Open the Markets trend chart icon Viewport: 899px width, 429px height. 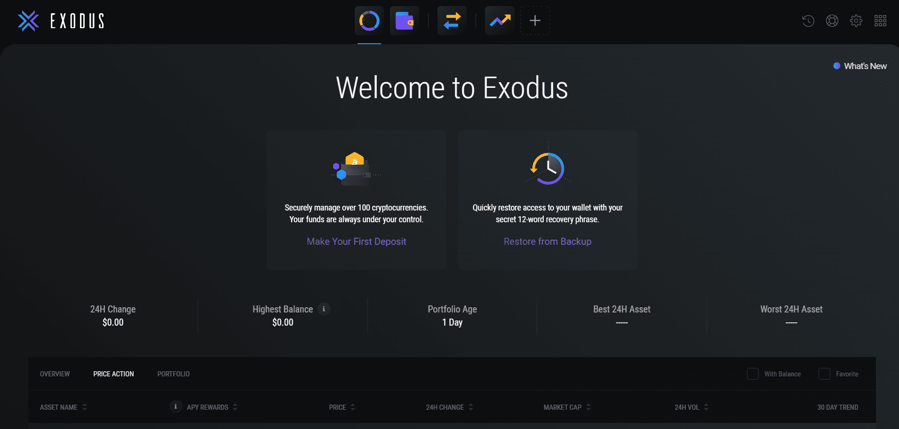pos(500,21)
